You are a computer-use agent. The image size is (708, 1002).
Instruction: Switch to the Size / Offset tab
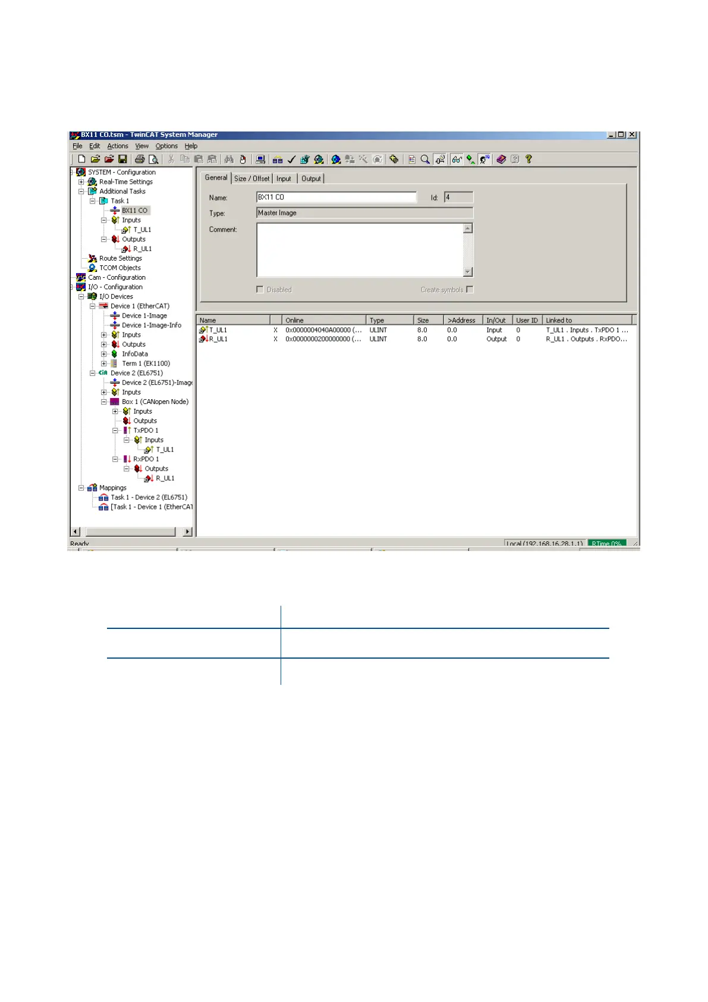pos(251,179)
